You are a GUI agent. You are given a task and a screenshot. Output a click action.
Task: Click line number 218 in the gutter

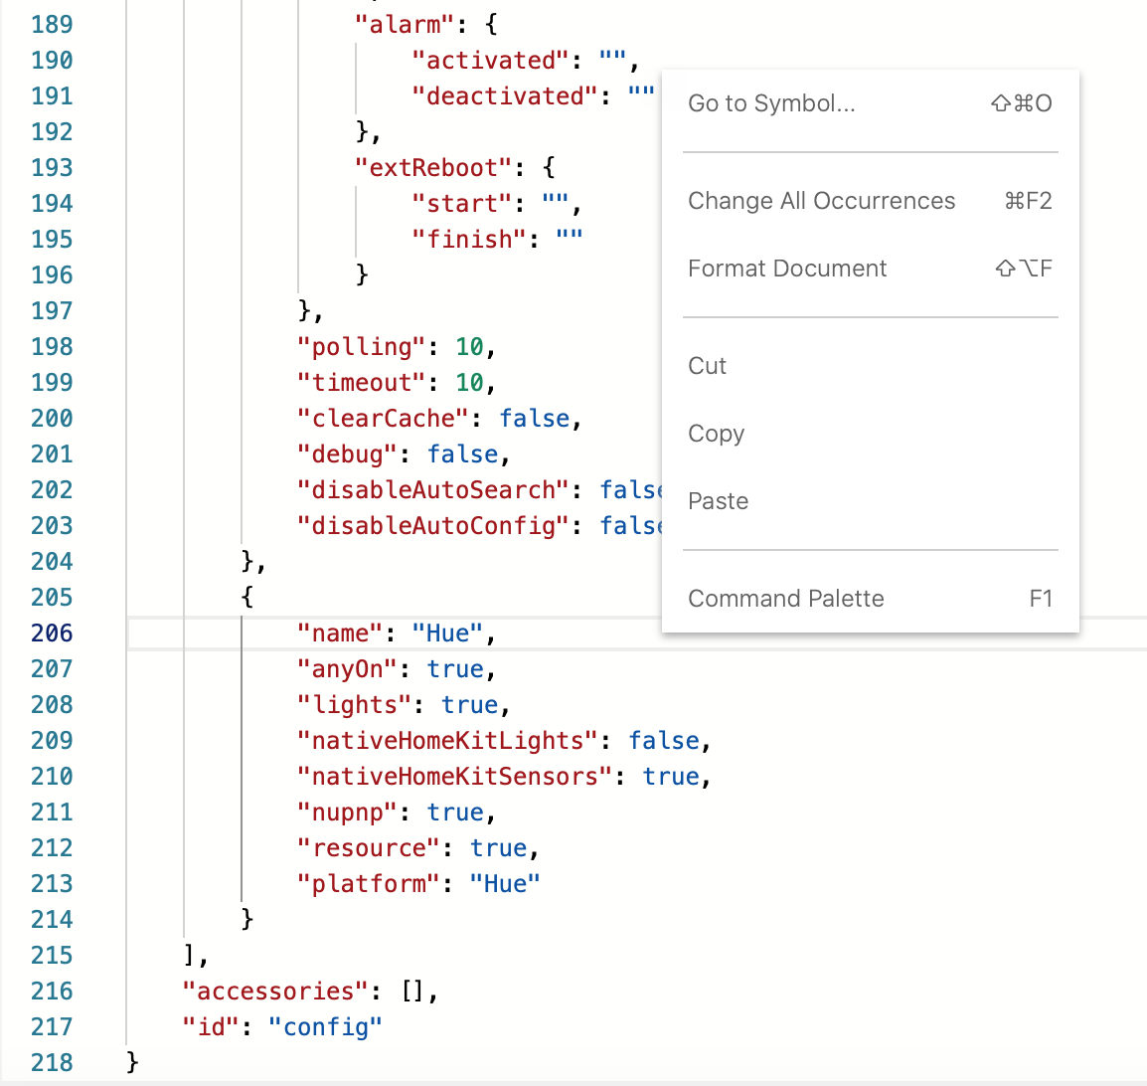[52, 1063]
